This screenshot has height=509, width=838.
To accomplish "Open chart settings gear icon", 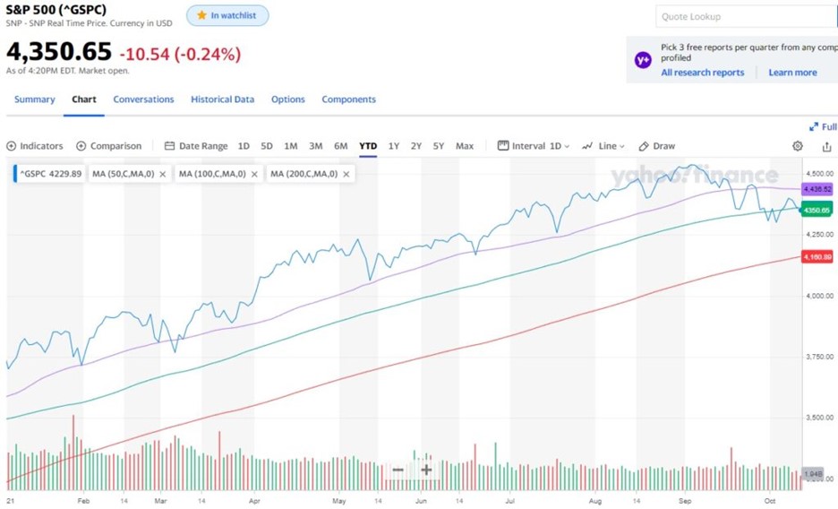I will point(798,146).
